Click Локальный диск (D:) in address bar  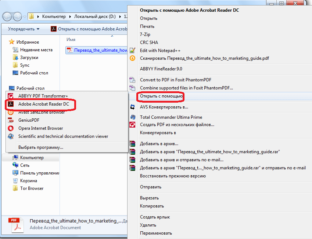click(x=95, y=16)
